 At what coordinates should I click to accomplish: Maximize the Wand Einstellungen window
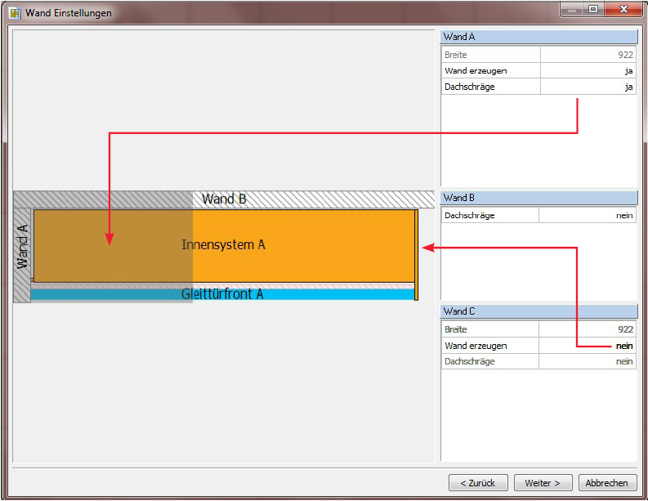(x=592, y=10)
